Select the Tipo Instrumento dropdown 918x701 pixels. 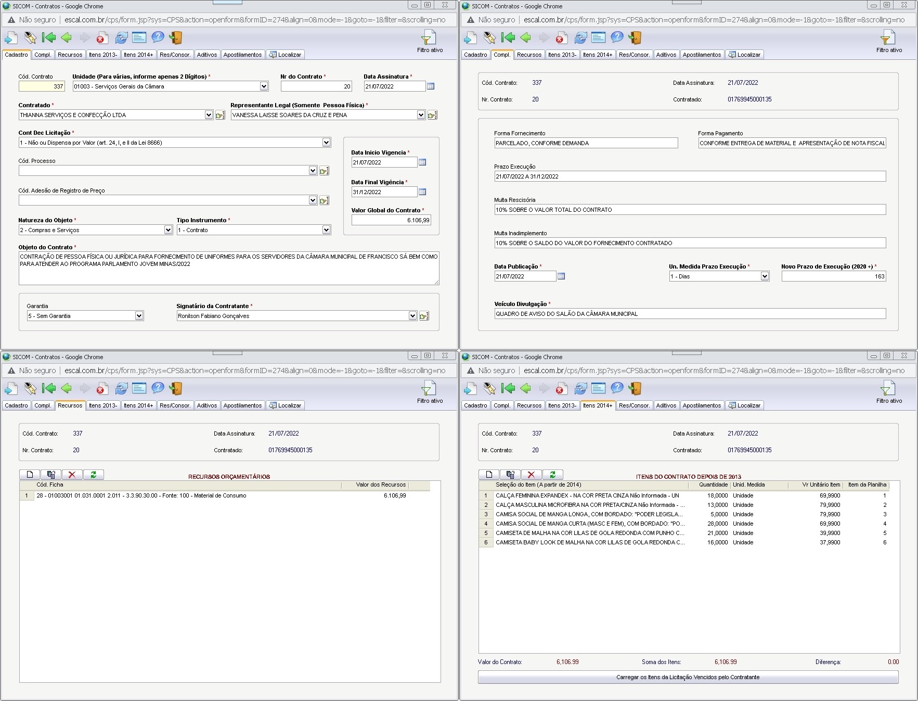coord(326,230)
